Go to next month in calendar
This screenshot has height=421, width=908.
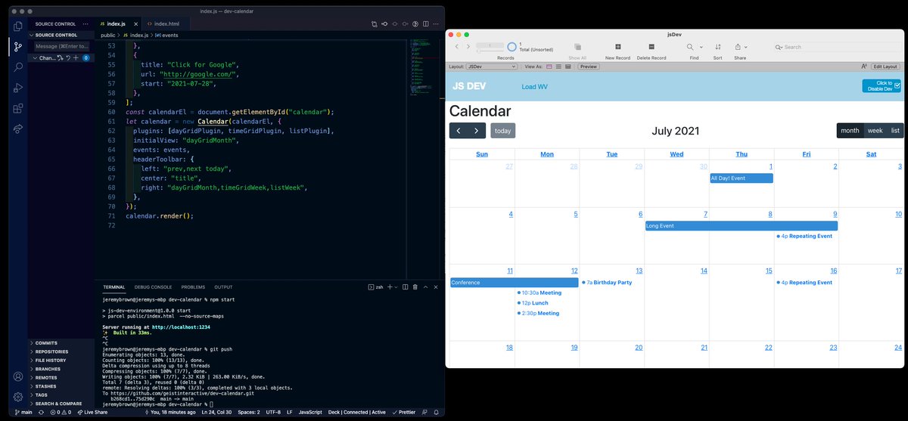click(476, 131)
